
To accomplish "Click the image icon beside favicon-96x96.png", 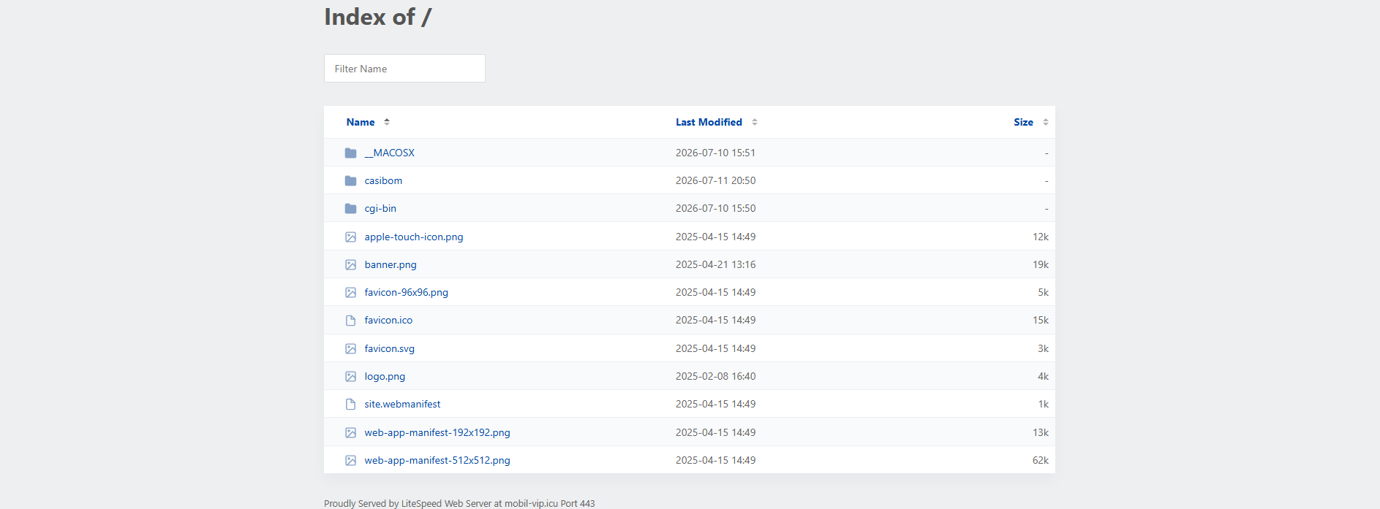I will click(x=350, y=292).
